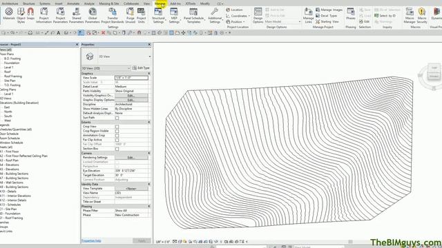Open the Site Plan floor plan
Viewport: 442px width, 248px height.
(10, 81)
